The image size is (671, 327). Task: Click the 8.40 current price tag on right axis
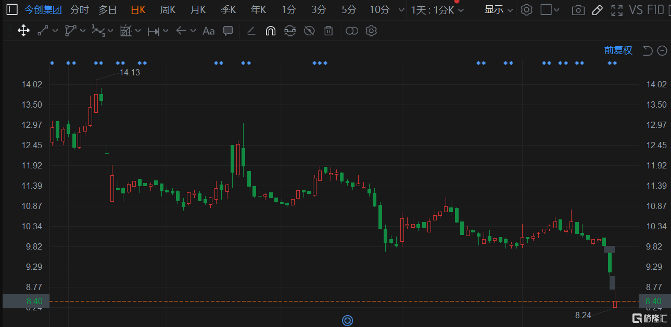[654, 301]
